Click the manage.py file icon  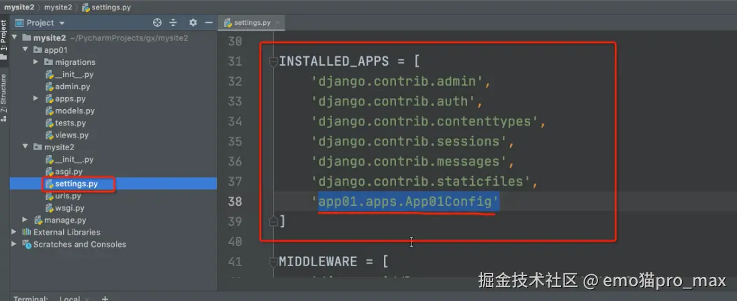tap(38, 220)
